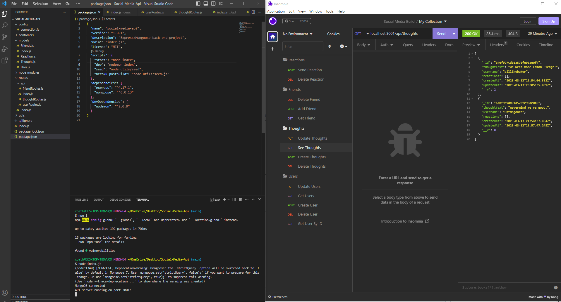
Task: Open the Extensions view
Action: (x=5, y=60)
